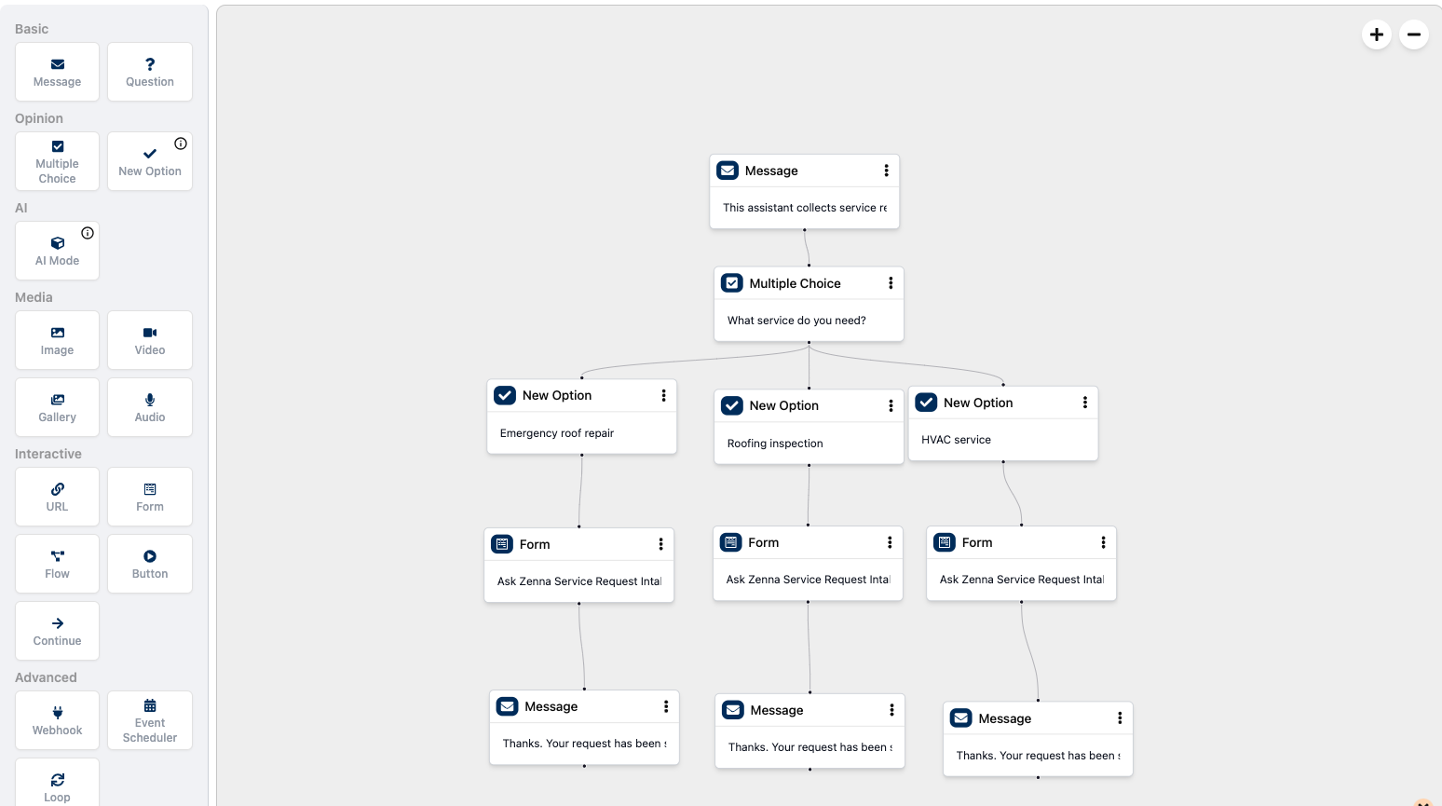This screenshot has width=1442, height=806.
Task: Zoom in on the canvas
Action: [1376, 34]
